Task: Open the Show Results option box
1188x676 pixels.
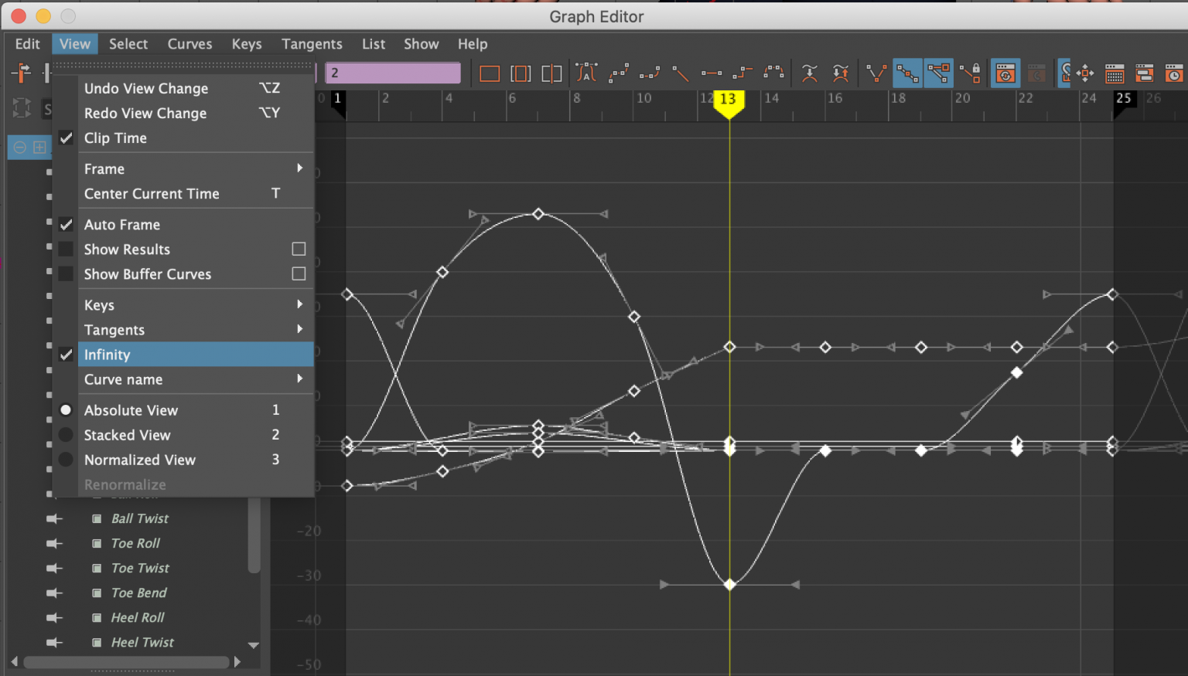Action: tap(299, 249)
